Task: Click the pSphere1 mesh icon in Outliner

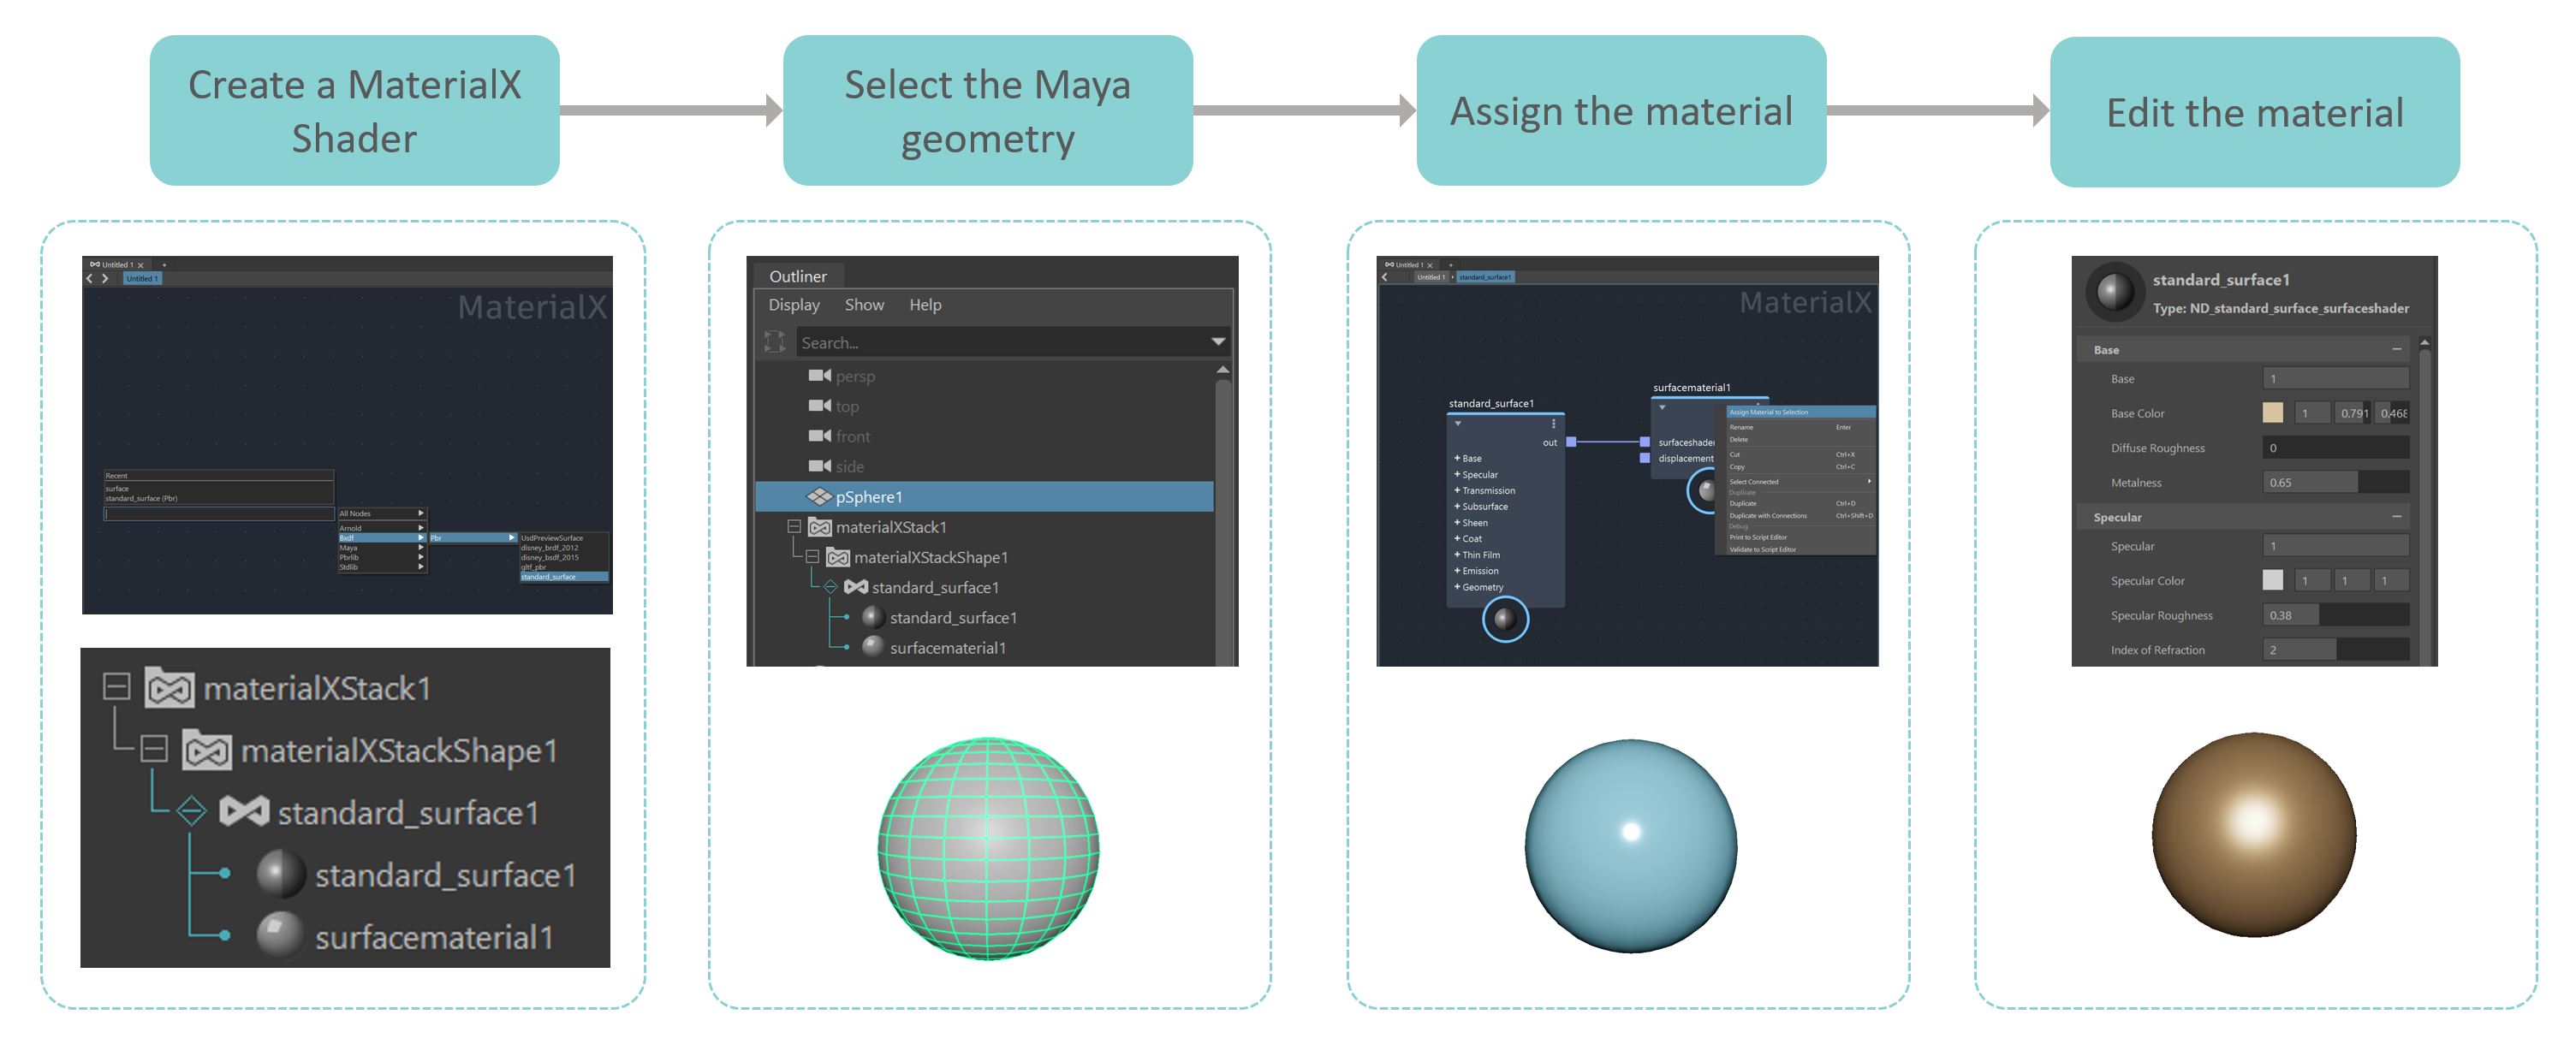Action: (819, 497)
